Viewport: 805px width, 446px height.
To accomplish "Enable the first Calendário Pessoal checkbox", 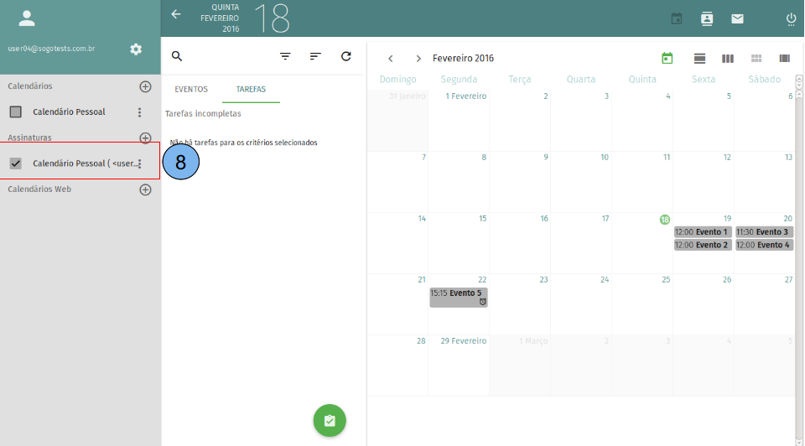I will point(15,112).
